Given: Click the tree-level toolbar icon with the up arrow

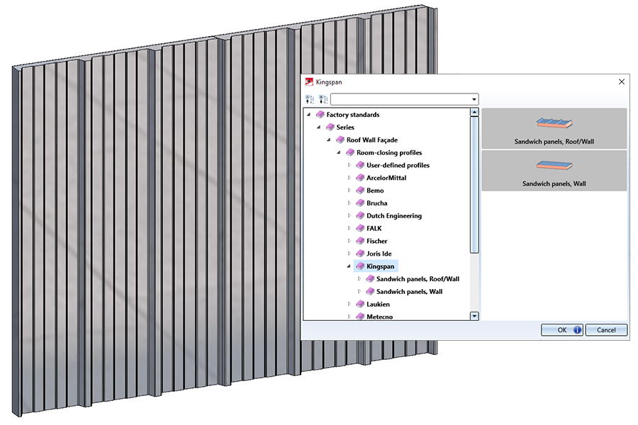Looking at the screenshot, I should point(310,99).
